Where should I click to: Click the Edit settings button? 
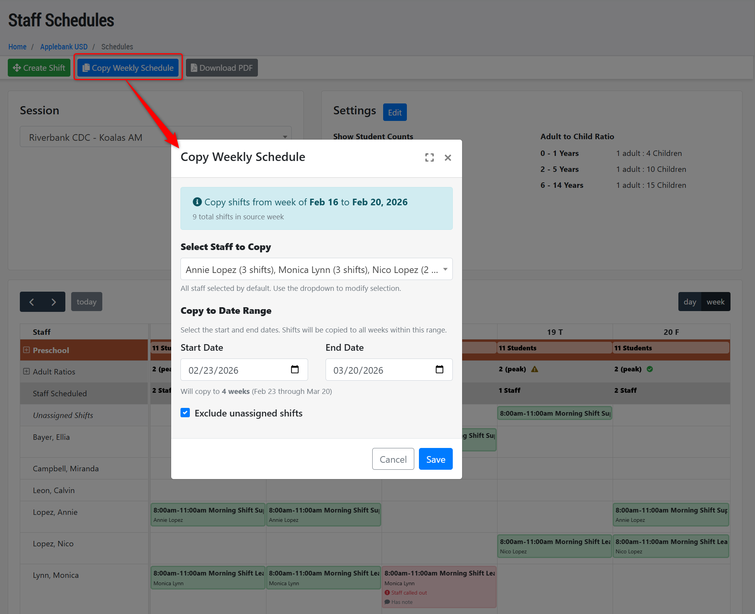[x=394, y=112]
